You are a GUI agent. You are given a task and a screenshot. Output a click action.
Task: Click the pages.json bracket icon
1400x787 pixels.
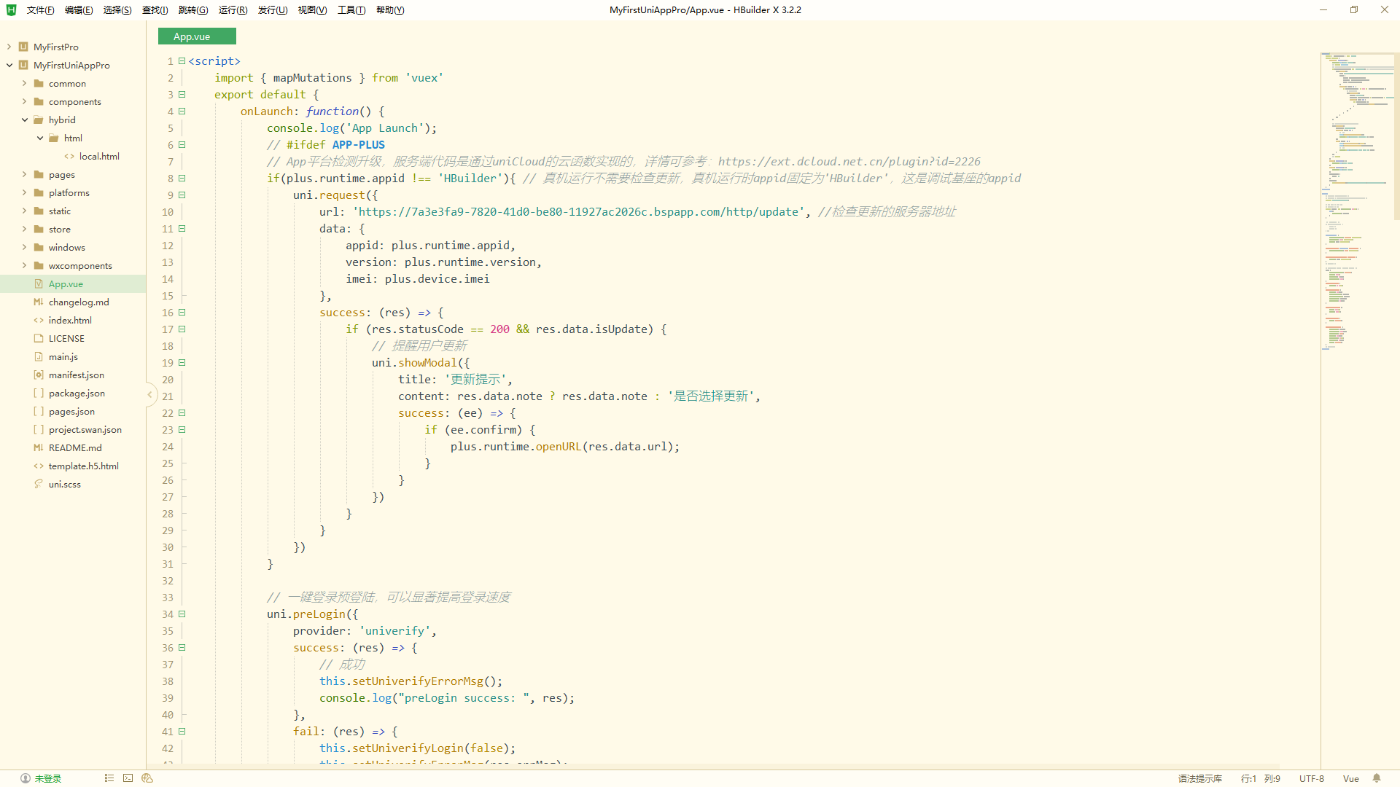pyautogui.click(x=39, y=411)
